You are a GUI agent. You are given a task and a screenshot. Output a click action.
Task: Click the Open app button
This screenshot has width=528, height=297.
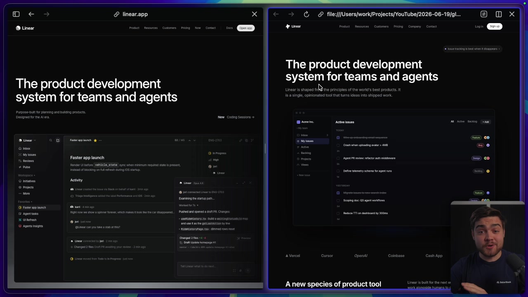pos(246,28)
